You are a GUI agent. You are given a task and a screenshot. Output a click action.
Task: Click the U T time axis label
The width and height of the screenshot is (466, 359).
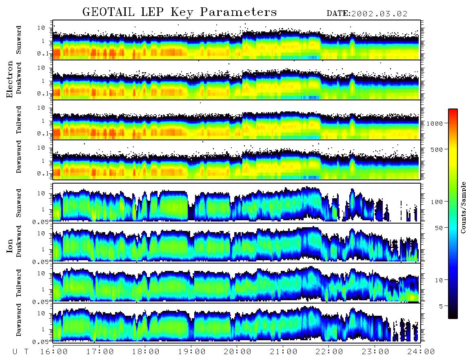20,352
